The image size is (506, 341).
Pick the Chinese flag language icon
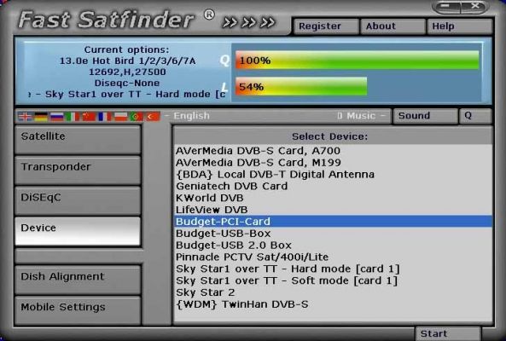[89, 116]
